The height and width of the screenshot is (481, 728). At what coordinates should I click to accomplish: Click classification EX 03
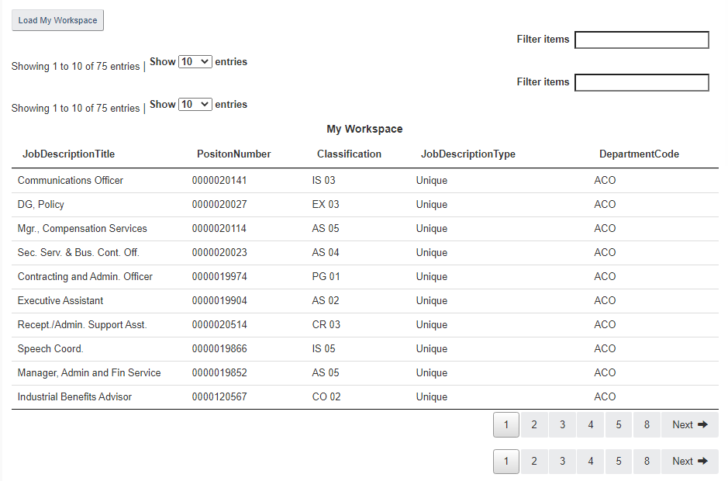pos(326,205)
